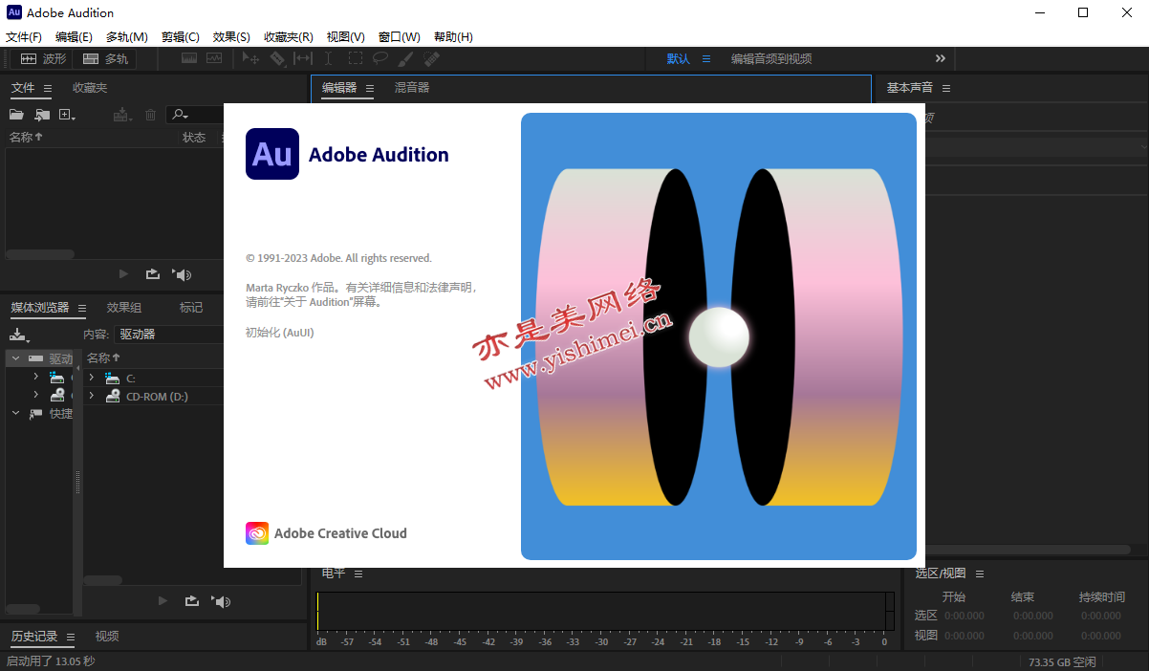Open the 基本声音 panel menu
Screen dimensions: 1149x671
pos(946,88)
